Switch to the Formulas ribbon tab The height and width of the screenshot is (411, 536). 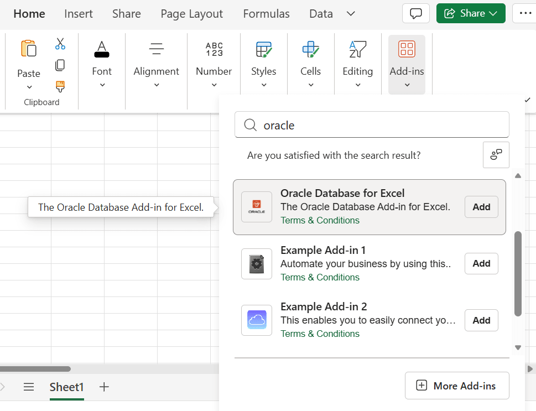(x=266, y=13)
